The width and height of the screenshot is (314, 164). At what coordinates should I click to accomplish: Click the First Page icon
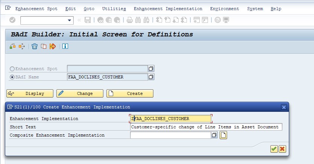[x=159, y=20]
